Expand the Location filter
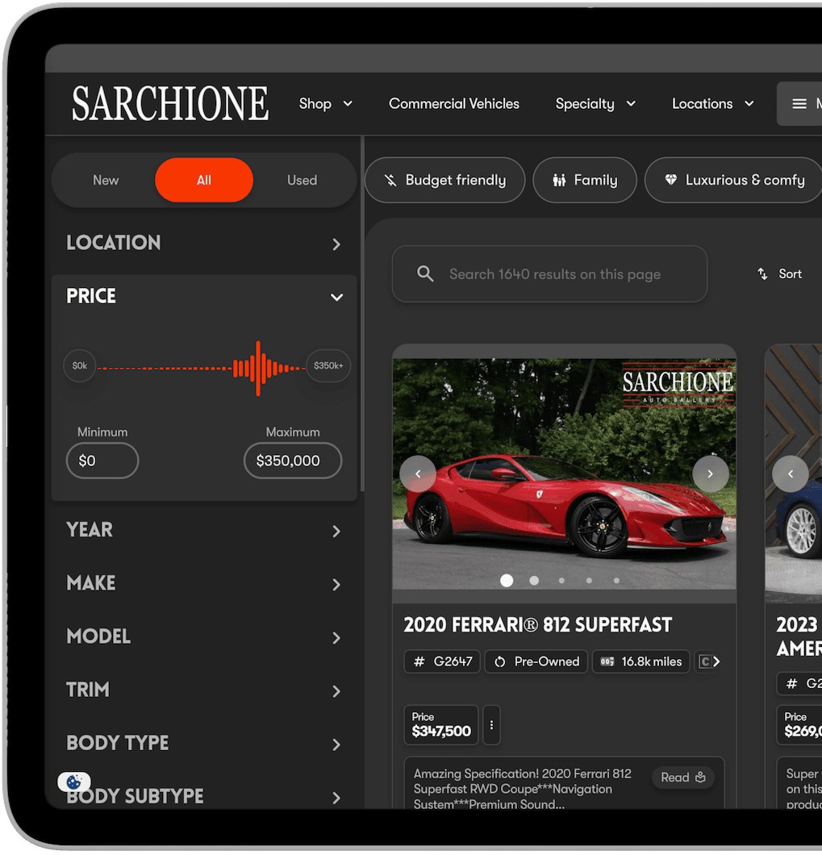The height and width of the screenshot is (855, 822). point(204,244)
